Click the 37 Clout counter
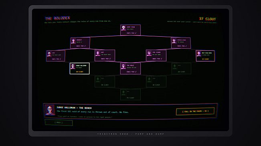 point(207,19)
